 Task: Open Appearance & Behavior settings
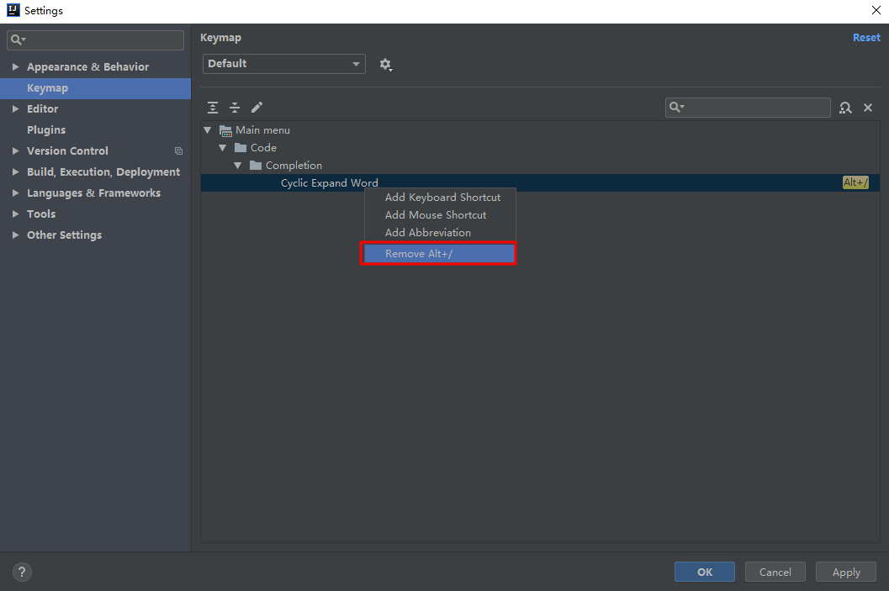[x=87, y=67]
